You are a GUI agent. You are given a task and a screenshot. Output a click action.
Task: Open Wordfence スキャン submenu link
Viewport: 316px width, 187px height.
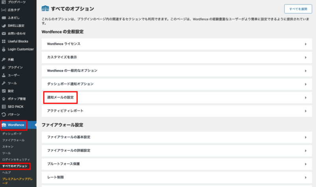(8, 146)
